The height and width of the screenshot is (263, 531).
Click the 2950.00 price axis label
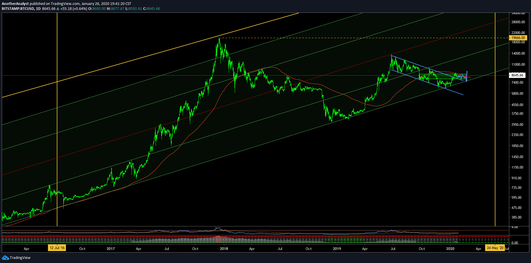[x=517, y=125]
